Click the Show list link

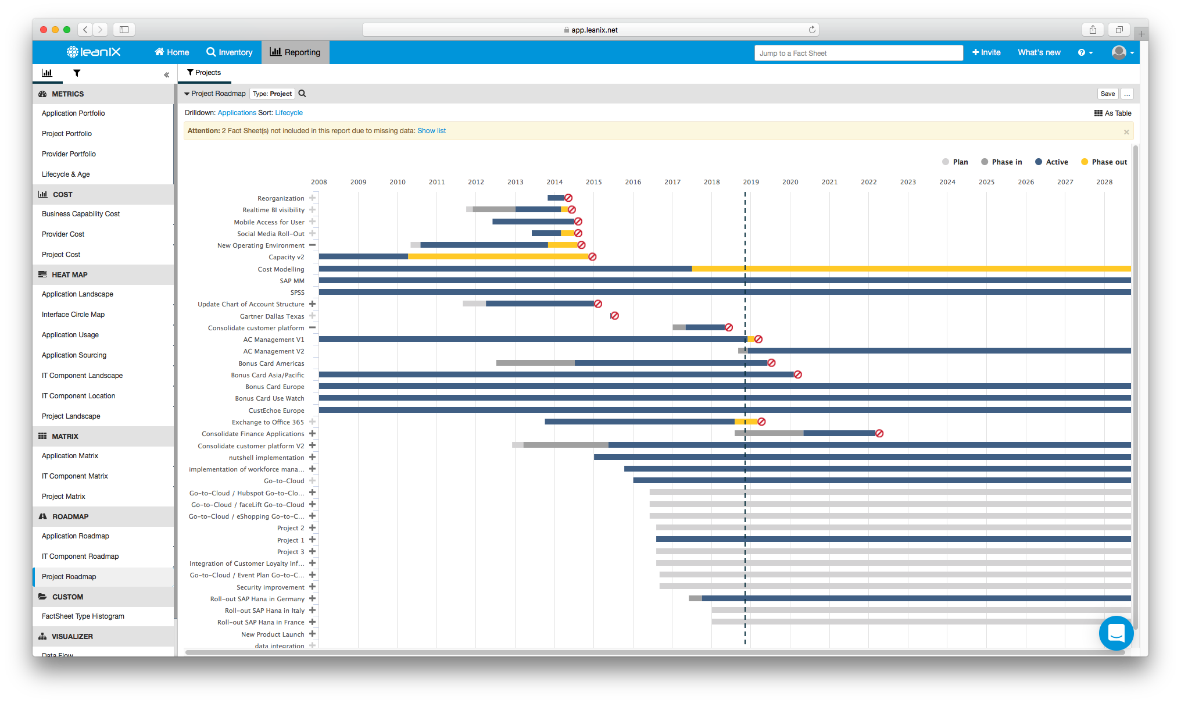[x=431, y=131]
